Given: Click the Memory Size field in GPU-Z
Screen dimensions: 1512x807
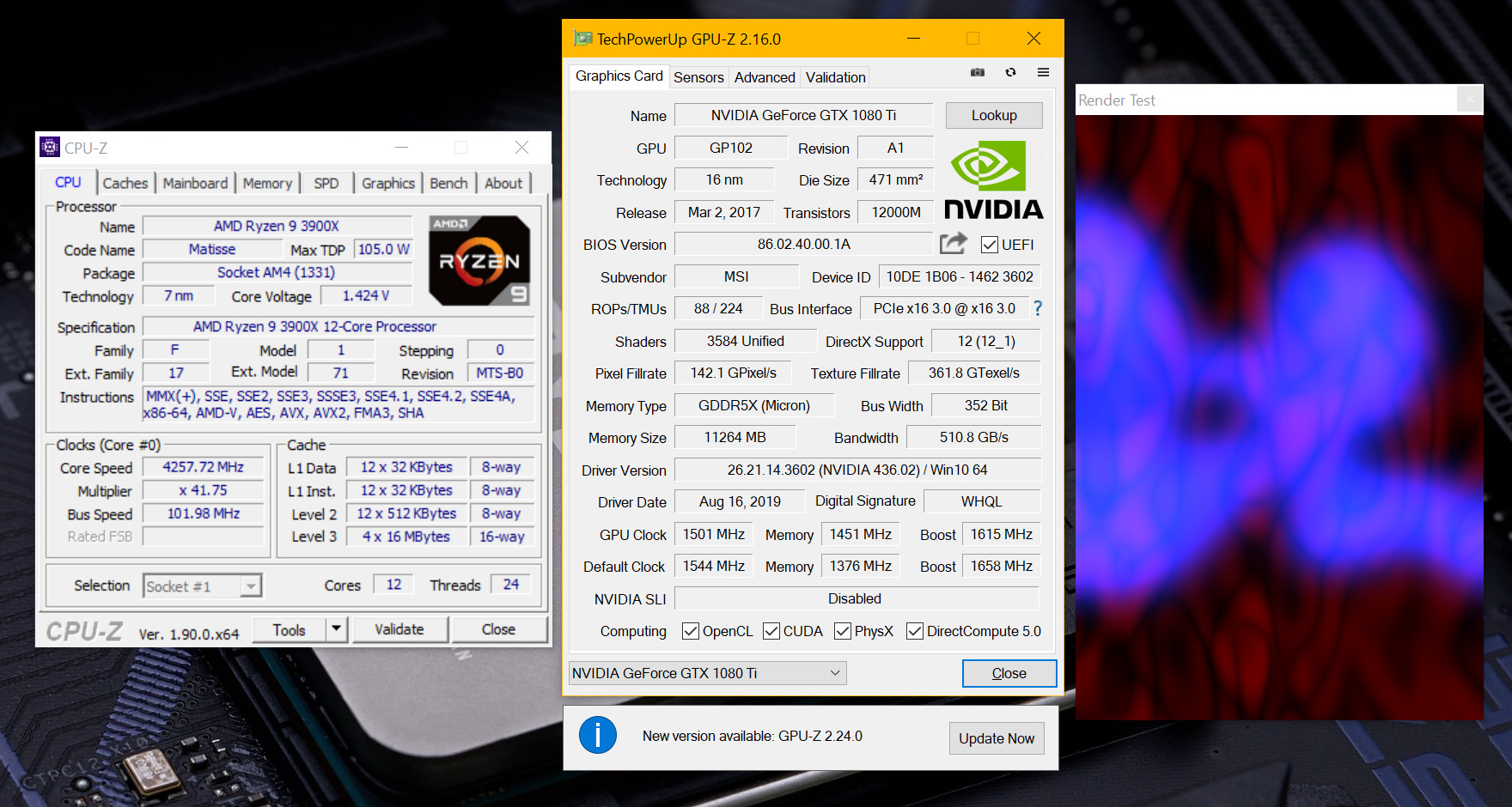Looking at the screenshot, I should tap(735, 437).
